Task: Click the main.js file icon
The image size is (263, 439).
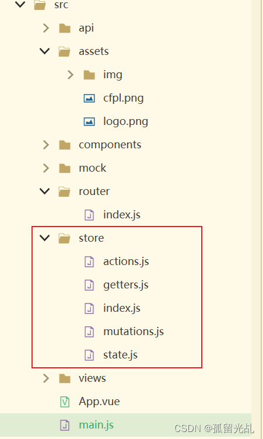Action: coord(65,425)
